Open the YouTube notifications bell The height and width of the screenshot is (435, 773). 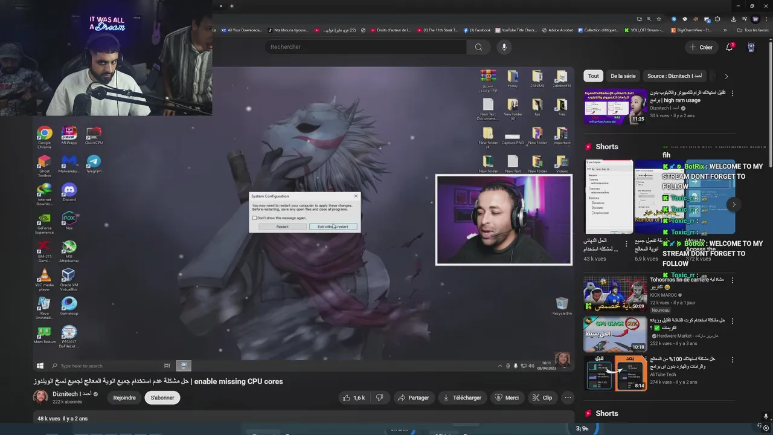730,47
